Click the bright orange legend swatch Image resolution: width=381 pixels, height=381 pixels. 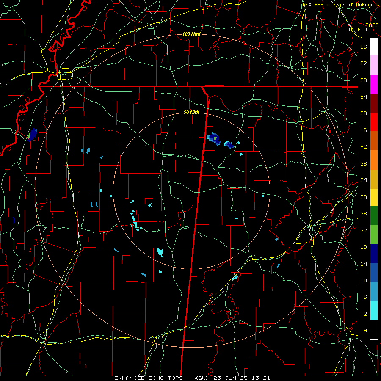374,160
